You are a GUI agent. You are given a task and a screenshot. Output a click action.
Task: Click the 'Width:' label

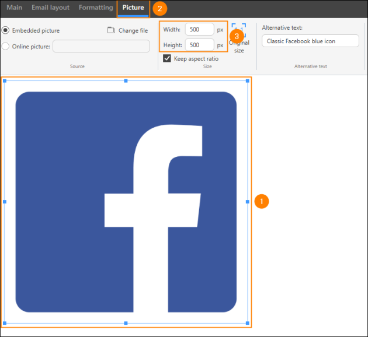pyautogui.click(x=172, y=30)
